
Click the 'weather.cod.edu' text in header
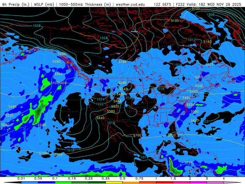[130, 4]
